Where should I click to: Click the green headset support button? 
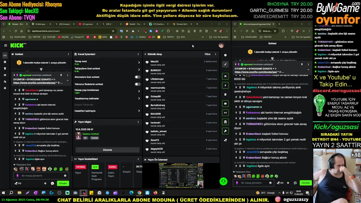(x=223, y=181)
